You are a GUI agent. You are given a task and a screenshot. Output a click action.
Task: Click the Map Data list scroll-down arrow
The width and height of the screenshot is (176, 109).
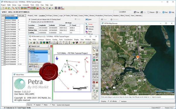49,61
